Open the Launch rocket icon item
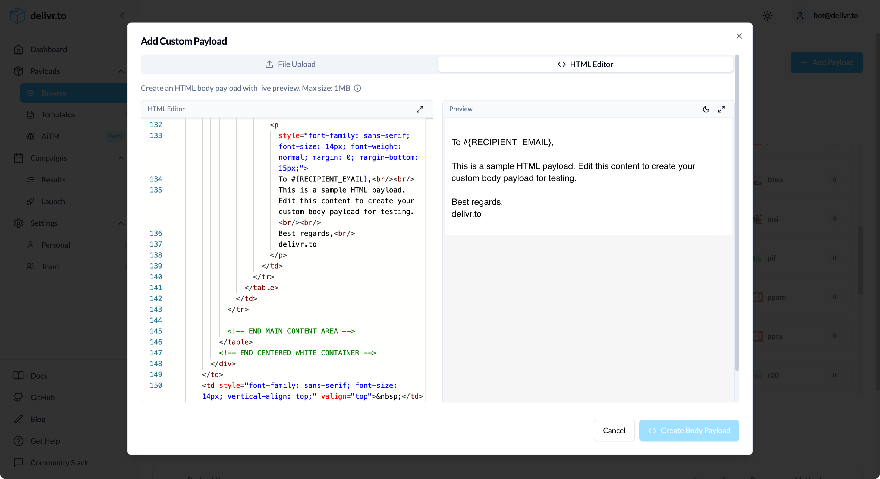 [x=30, y=201]
